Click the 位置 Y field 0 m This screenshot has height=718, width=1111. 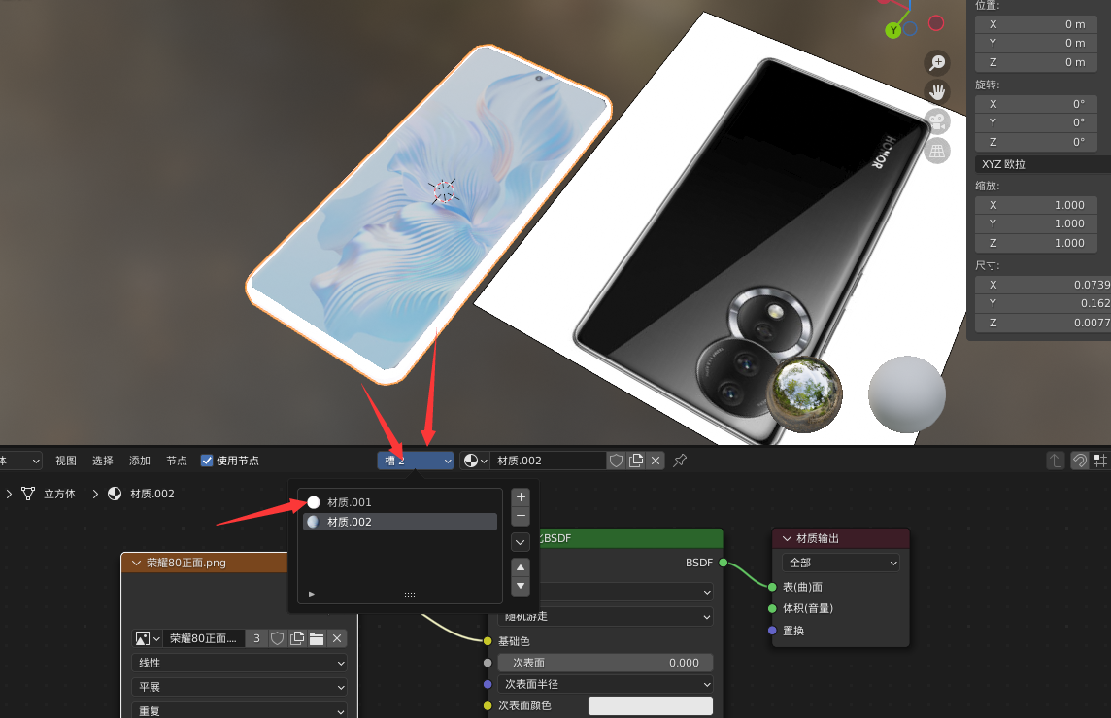point(1036,44)
